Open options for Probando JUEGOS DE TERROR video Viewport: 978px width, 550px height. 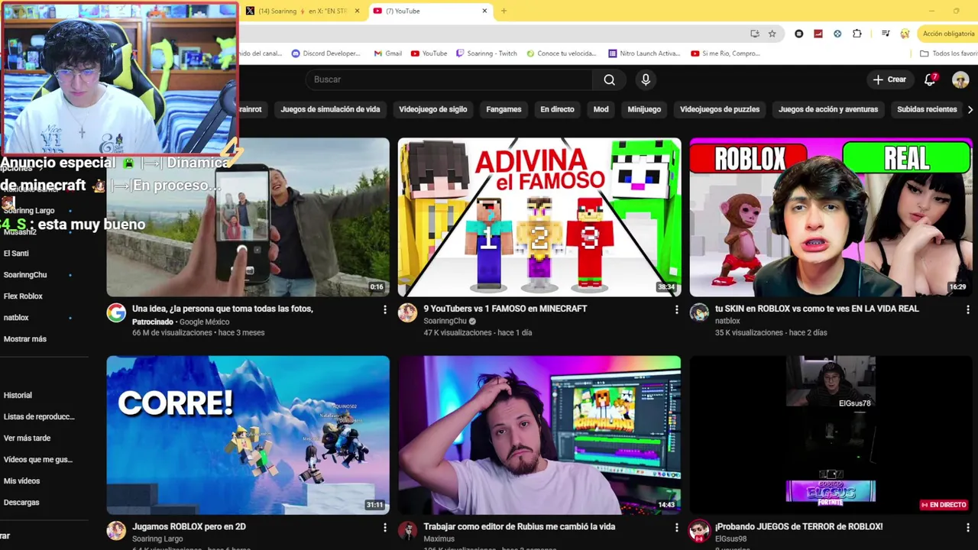click(967, 527)
